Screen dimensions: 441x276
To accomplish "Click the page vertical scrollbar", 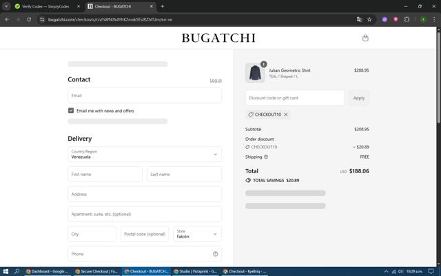I will click(x=438, y=77).
